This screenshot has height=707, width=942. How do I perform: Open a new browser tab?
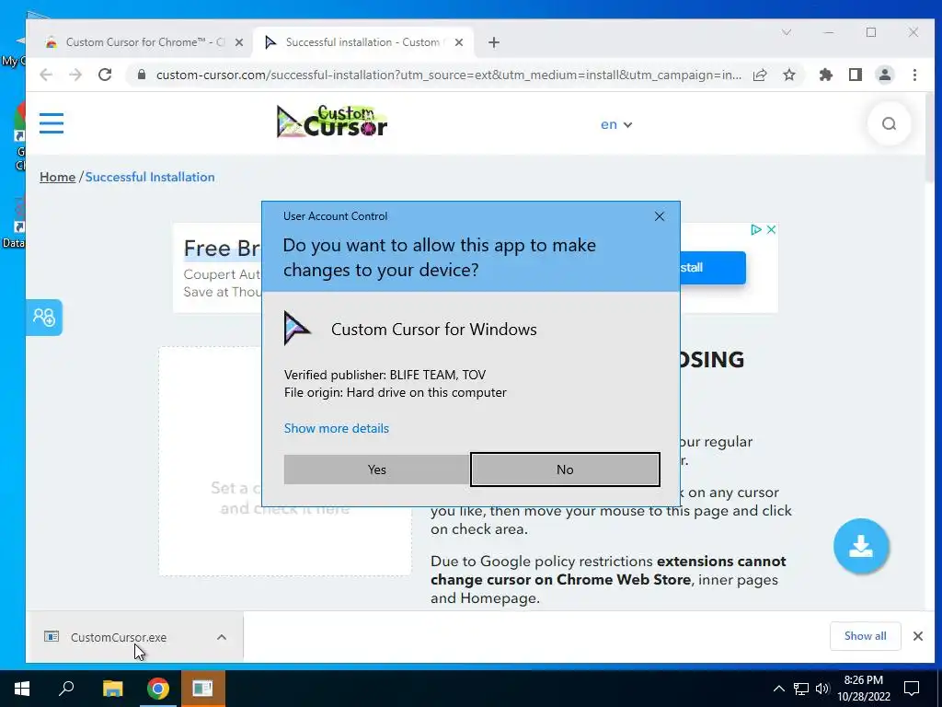click(494, 42)
